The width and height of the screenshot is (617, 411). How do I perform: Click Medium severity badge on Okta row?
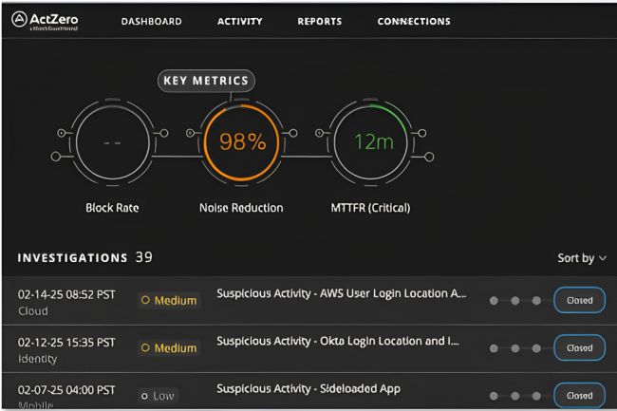pos(169,348)
